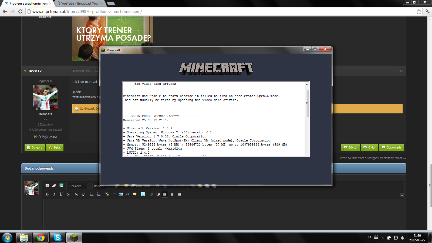Open the Windows Start menu

7,238
